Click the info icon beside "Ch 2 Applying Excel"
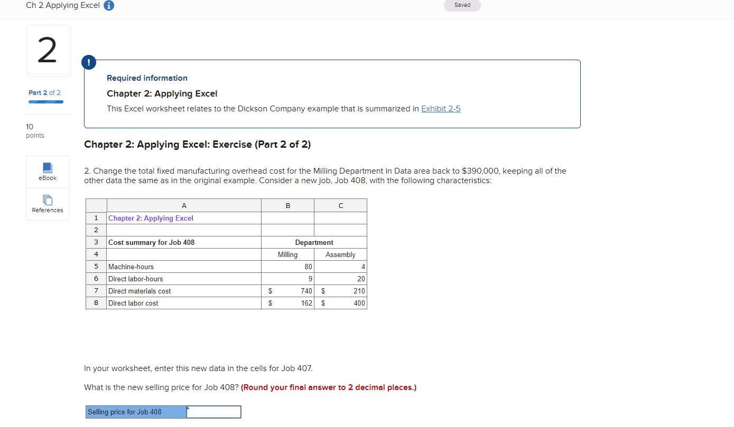 (x=109, y=5)
